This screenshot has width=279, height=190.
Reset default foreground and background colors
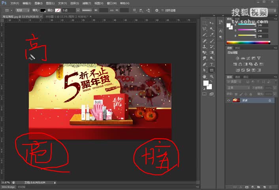(204, 89)
